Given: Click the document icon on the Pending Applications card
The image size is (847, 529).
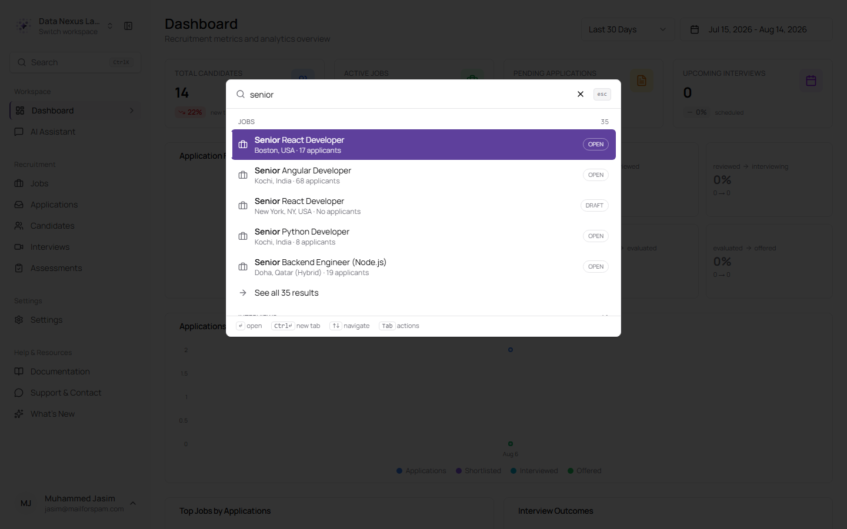Looking at the screenshot, I should (642, 81).
